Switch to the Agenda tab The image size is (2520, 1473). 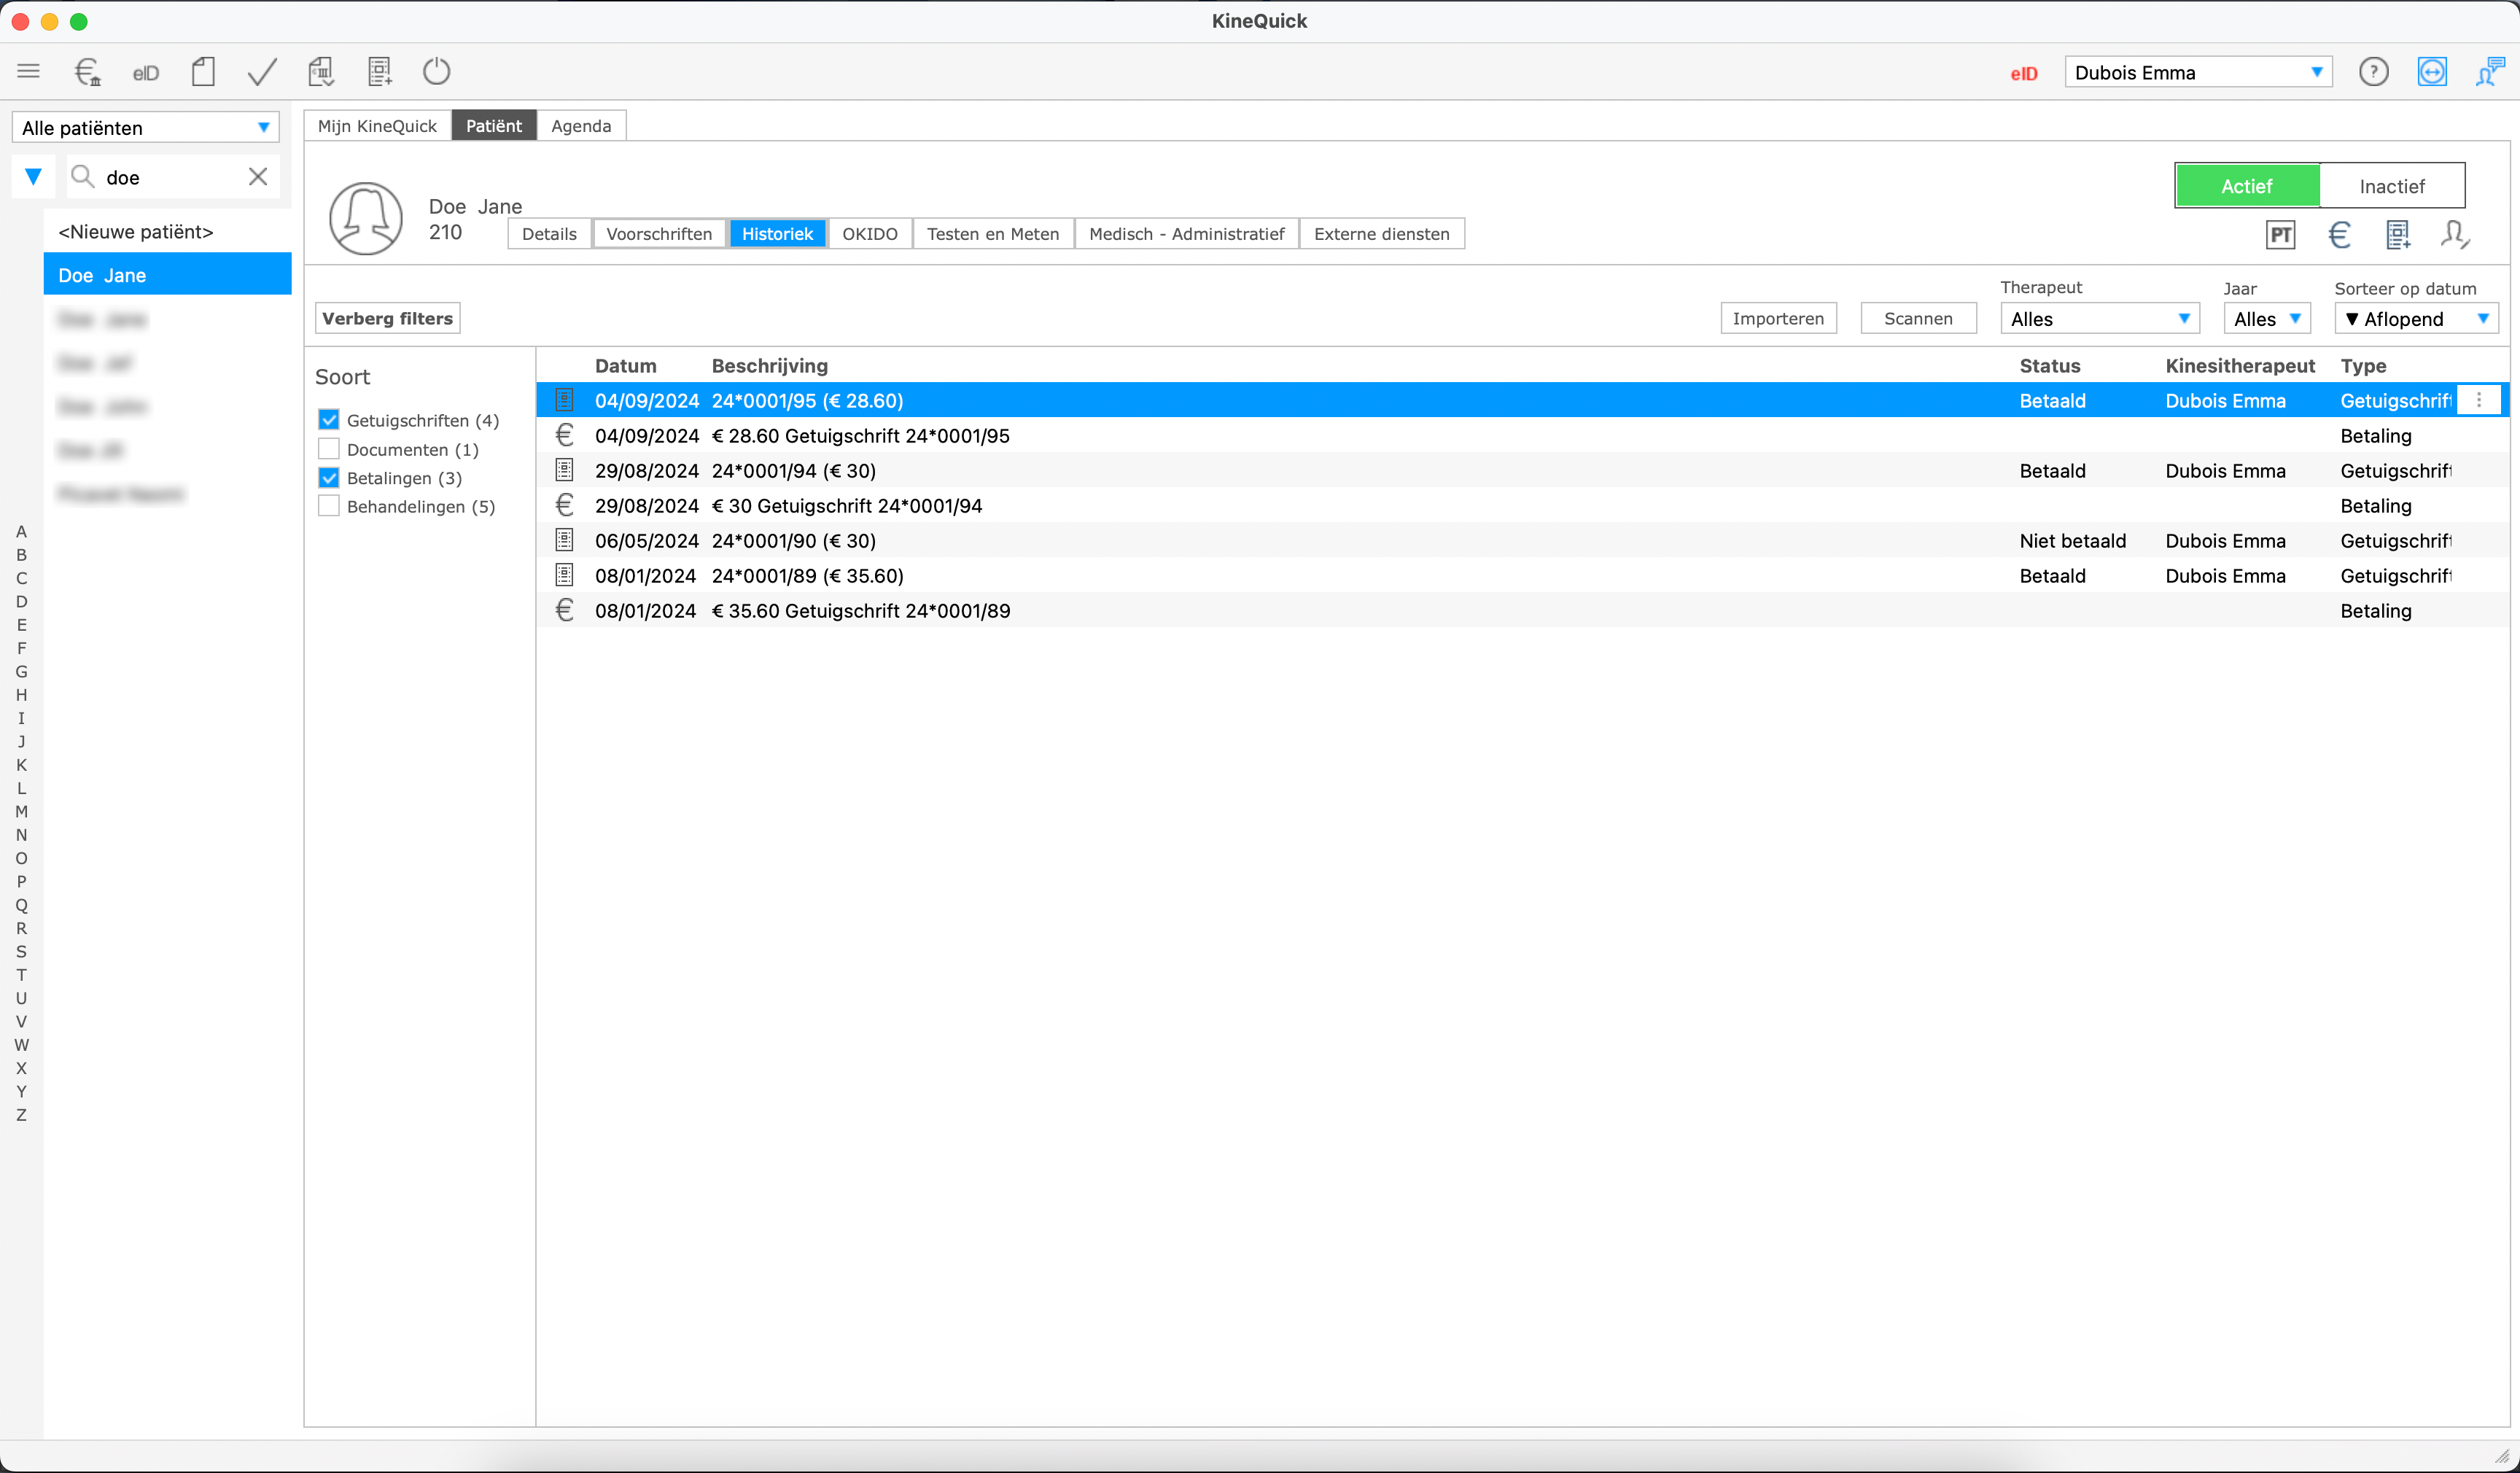[x=581, y=126]
